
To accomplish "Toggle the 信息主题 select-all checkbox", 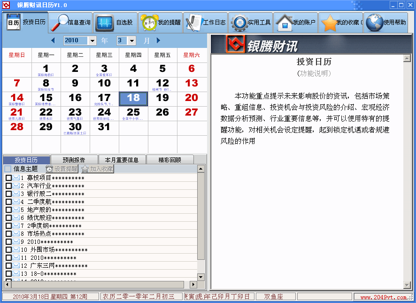I will tap(8, 169).
